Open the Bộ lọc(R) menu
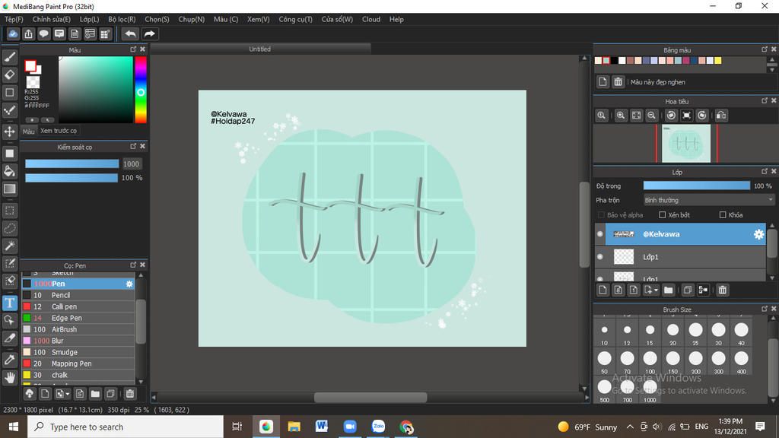Viewport: 779px width, 438px height. [x=122, y=19]
